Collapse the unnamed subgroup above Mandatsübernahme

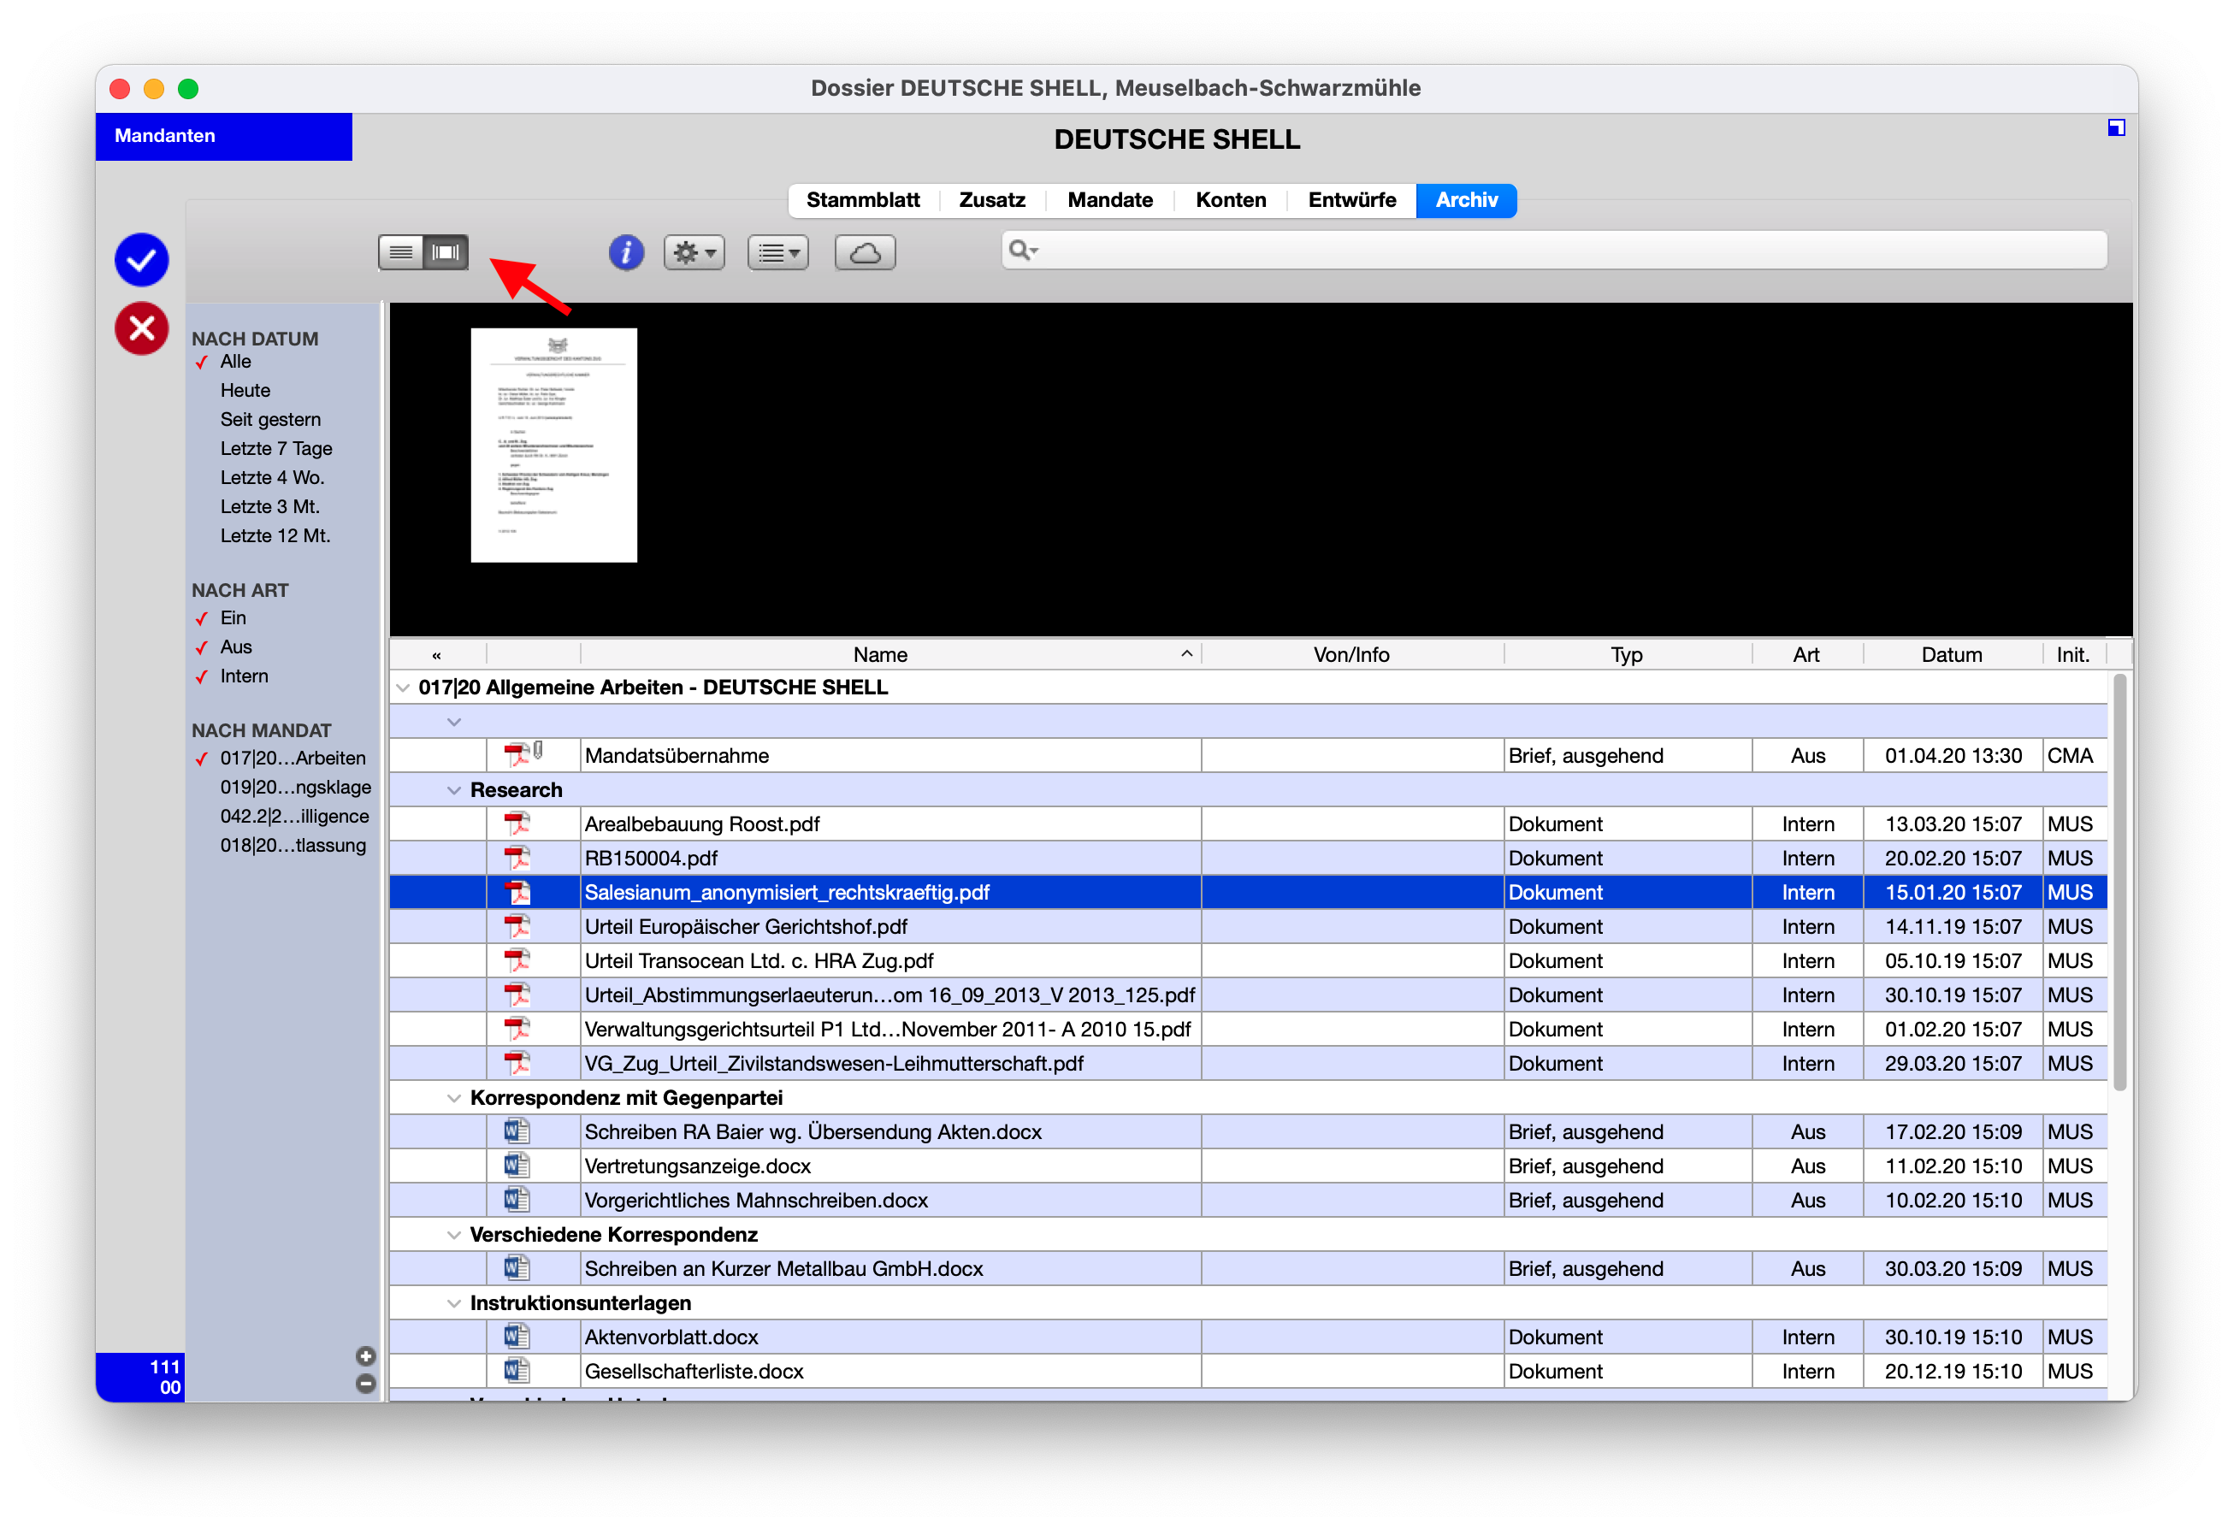point(453,722)
